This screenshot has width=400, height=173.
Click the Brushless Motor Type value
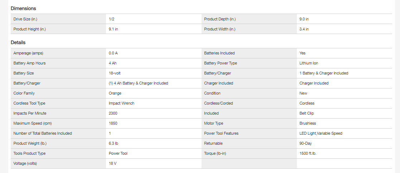pos(308,123)
